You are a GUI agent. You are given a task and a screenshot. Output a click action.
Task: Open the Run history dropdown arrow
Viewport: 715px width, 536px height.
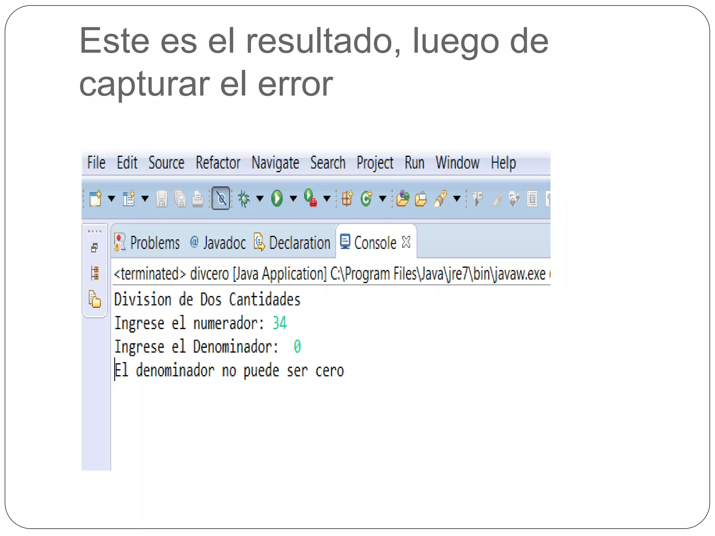pyautogui.click(x=294, y=199)
